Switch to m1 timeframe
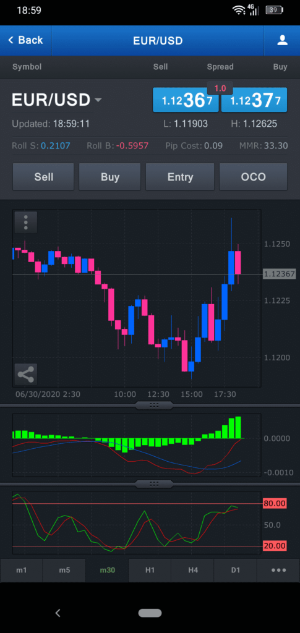300x633 pixels. [x=22, y=570]
